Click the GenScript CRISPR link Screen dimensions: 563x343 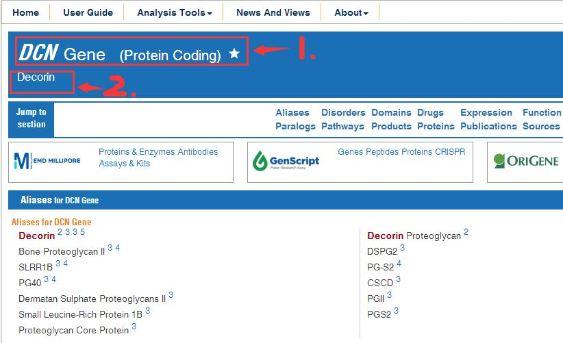(450, 152)
